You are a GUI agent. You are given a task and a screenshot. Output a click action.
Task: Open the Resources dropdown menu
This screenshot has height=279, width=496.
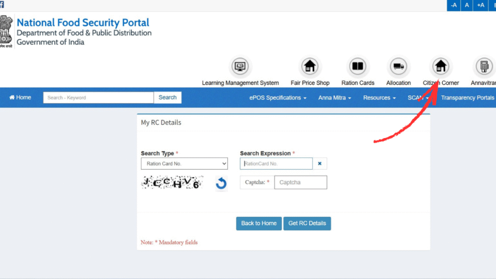pos(379,98)
